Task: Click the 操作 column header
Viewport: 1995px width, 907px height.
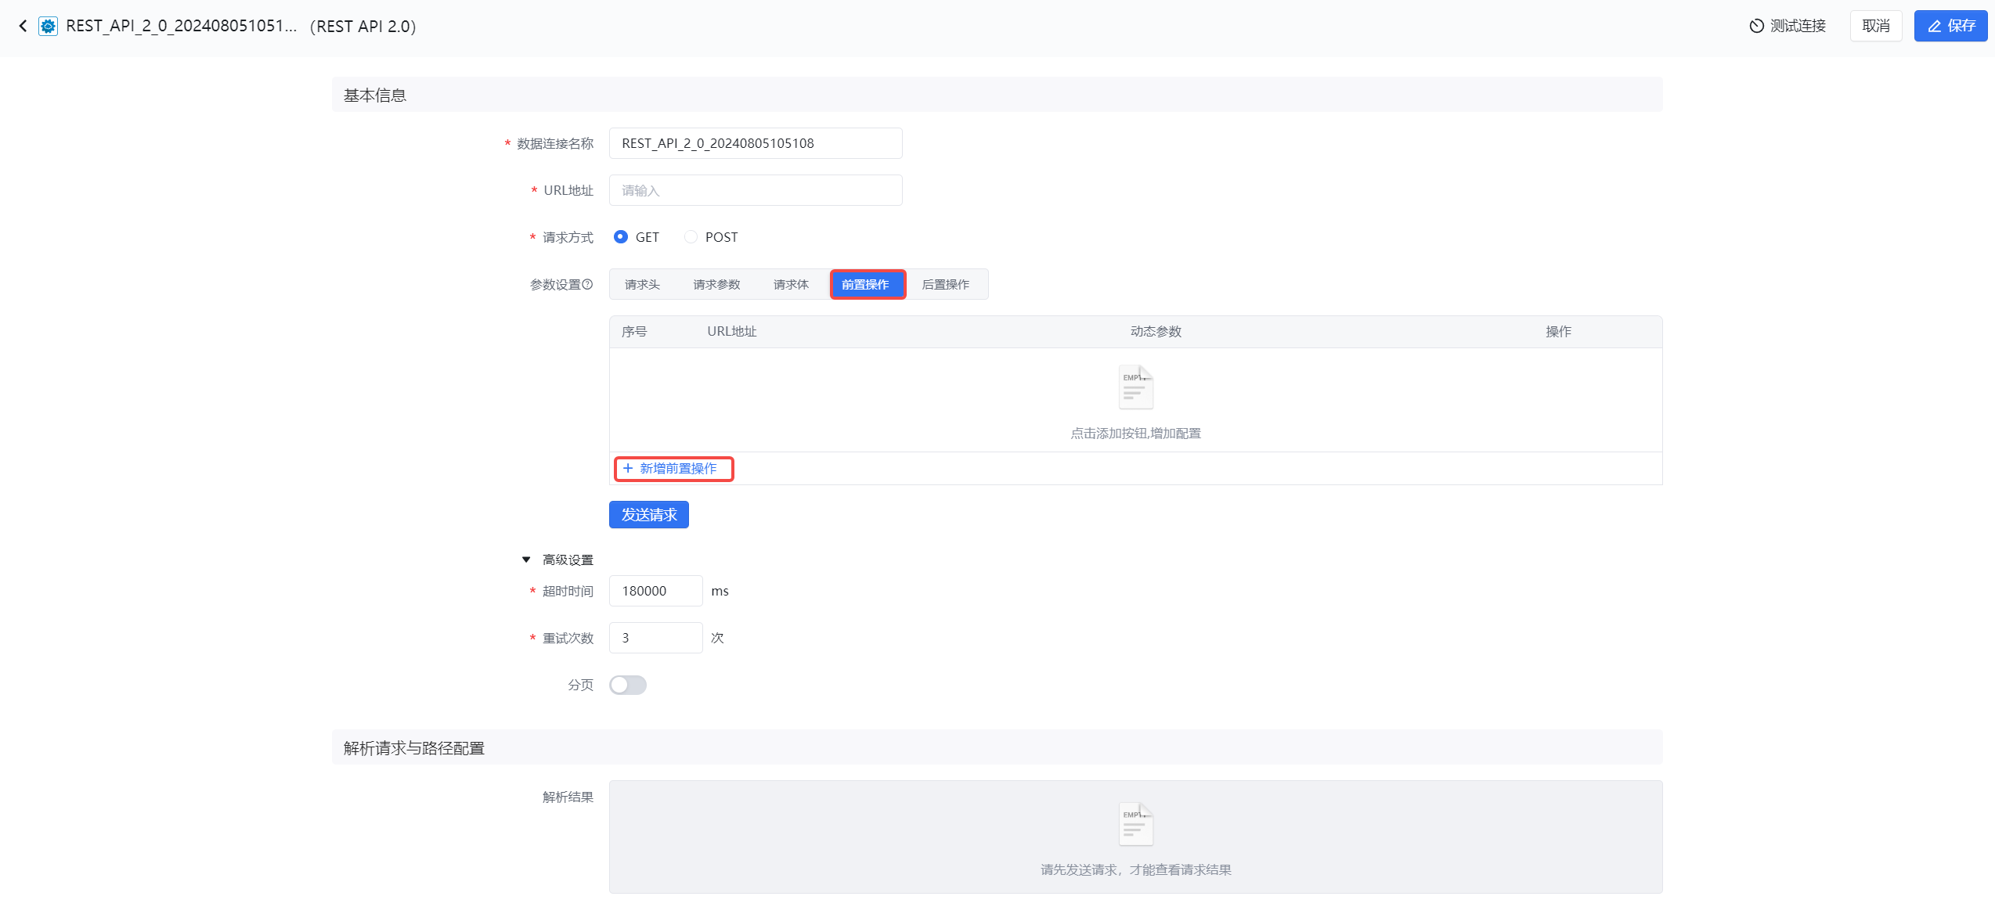Action: tap(1558, 332)
